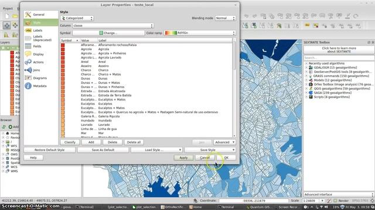
Task: Click the Models group icon in toolbox
Action: click(311, 80)
